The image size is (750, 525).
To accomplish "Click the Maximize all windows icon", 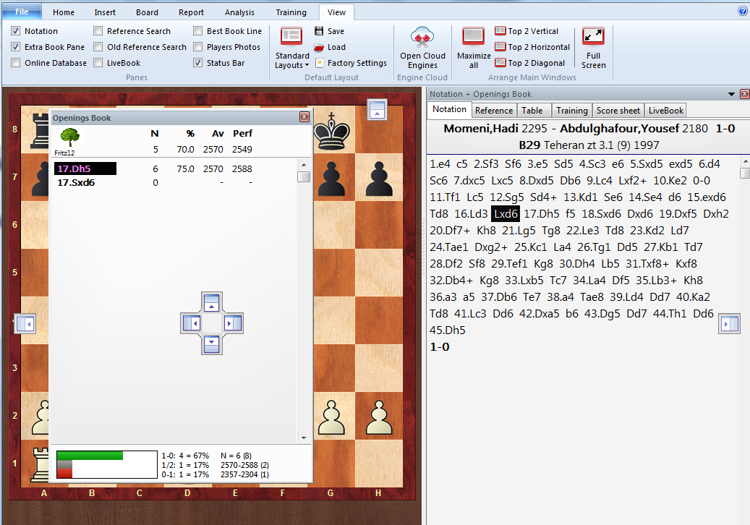I will 474,37.
